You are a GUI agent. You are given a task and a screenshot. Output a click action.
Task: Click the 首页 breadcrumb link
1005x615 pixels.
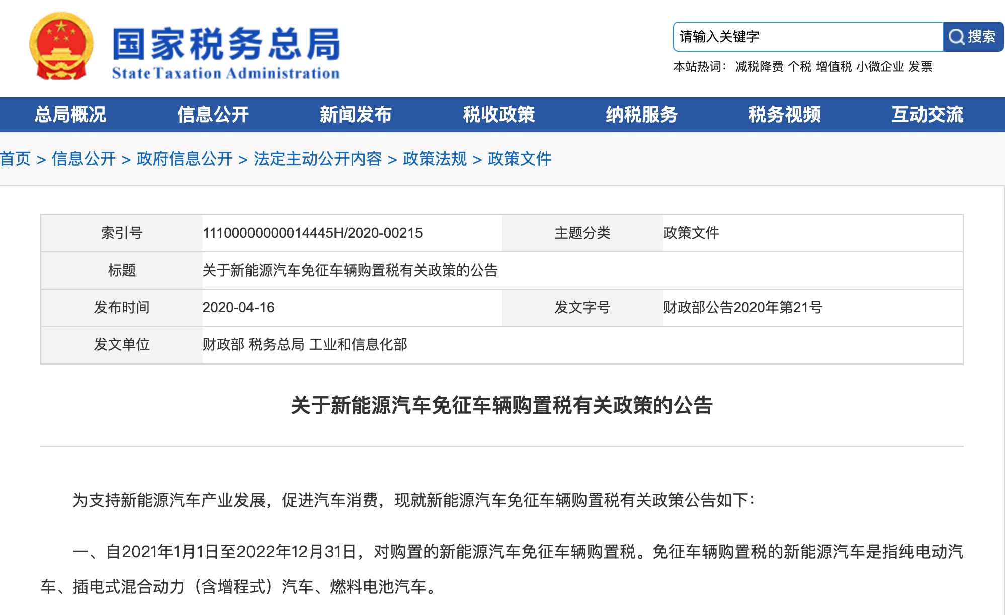coord(16,159)
